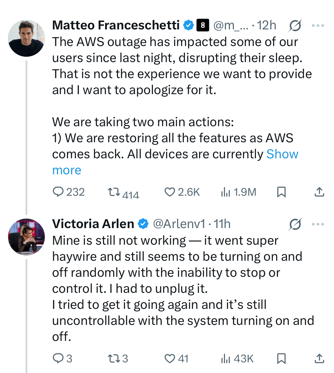Screen dimensions: 334x373
Task: Like Matteo Franceschetti's tweet
Action: pyautogui.click(x=170, y=192)
